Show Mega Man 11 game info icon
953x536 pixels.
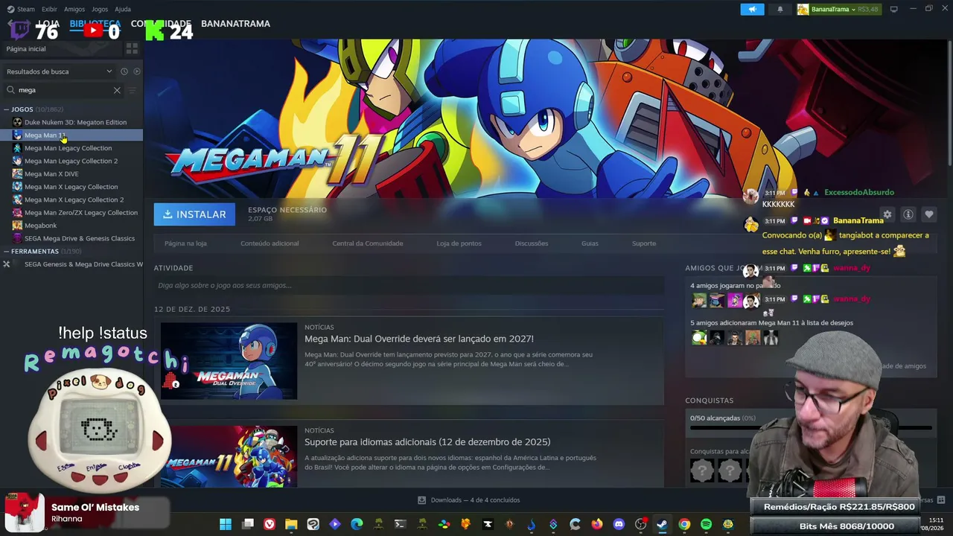908,214
